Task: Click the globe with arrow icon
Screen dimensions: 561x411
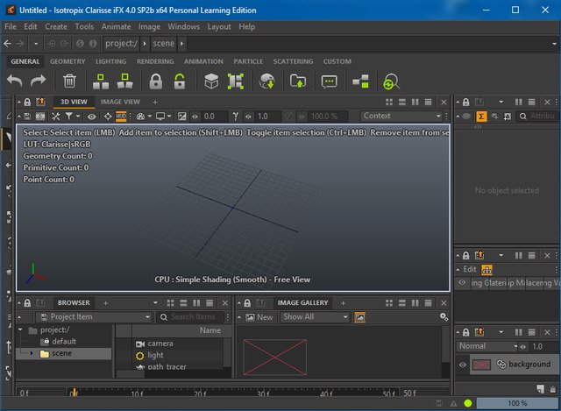Action: (x=268, y=81)
